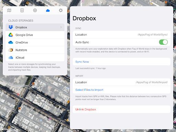Click the Apple Maps attribution logo
The width and height of the screenshot is (176, 132).
[6, 129]
